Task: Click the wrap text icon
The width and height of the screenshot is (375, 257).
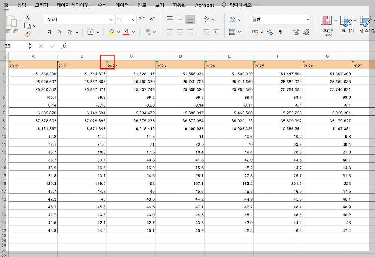Action: click(233, 19)
